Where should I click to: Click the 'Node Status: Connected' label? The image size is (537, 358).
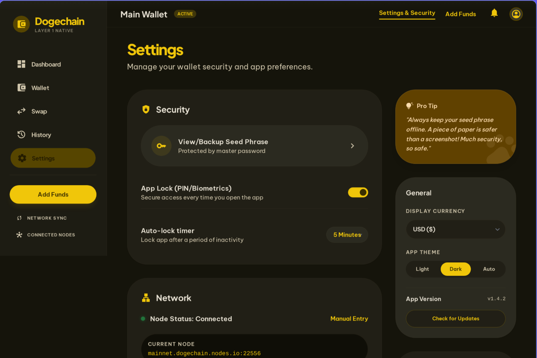pos(191,319)
